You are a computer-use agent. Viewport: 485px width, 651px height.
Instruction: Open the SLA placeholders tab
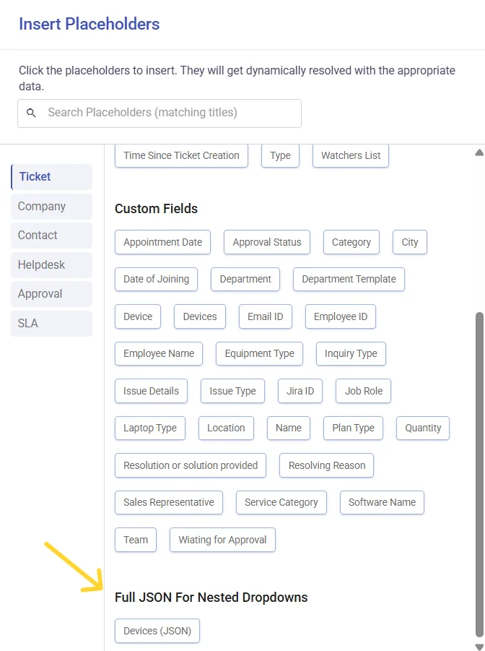51,324
